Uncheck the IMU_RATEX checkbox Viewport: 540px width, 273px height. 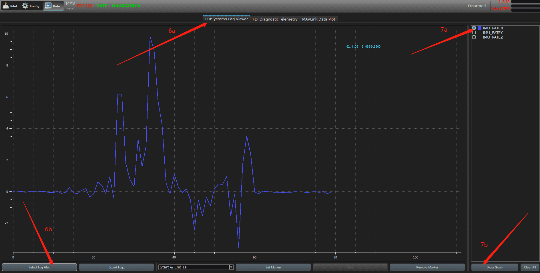click(474, 28)
